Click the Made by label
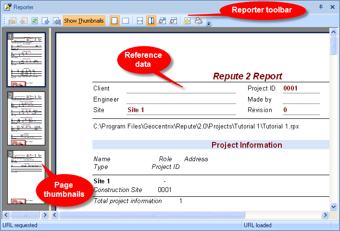340x231 pixels. coord(259,99)
